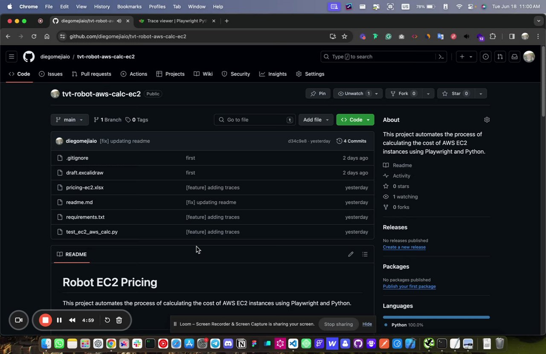Viewport: 546px width, 354px height.
Task: Open WhatsApp from the Dock
Action: tap(59, 343)
